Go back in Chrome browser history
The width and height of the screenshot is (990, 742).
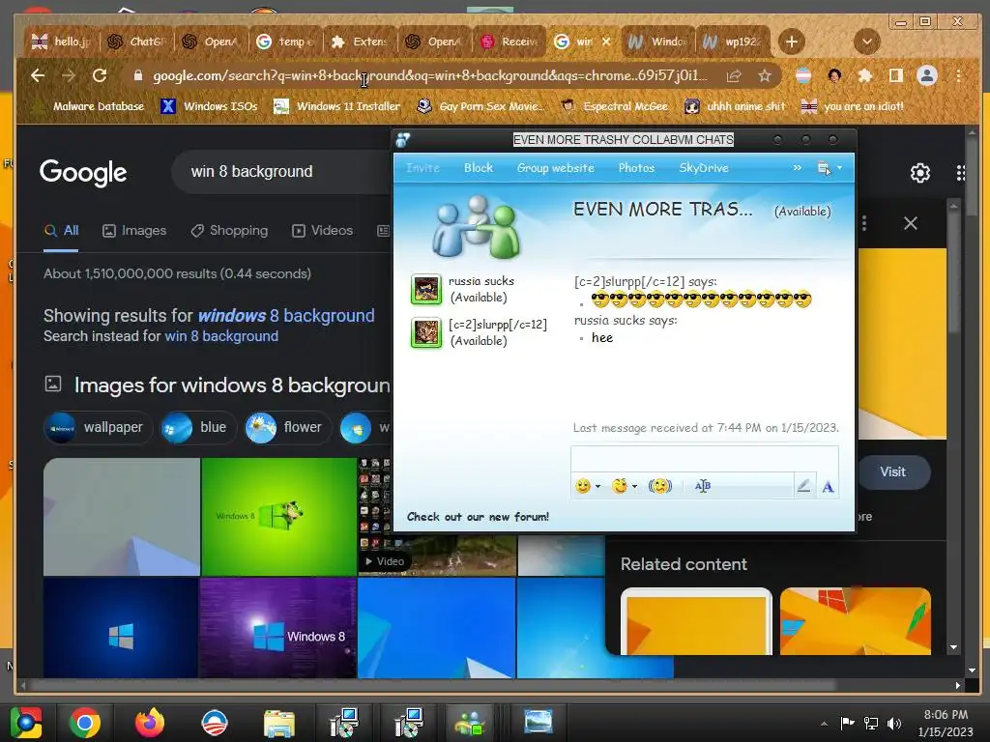coord(38,75)
